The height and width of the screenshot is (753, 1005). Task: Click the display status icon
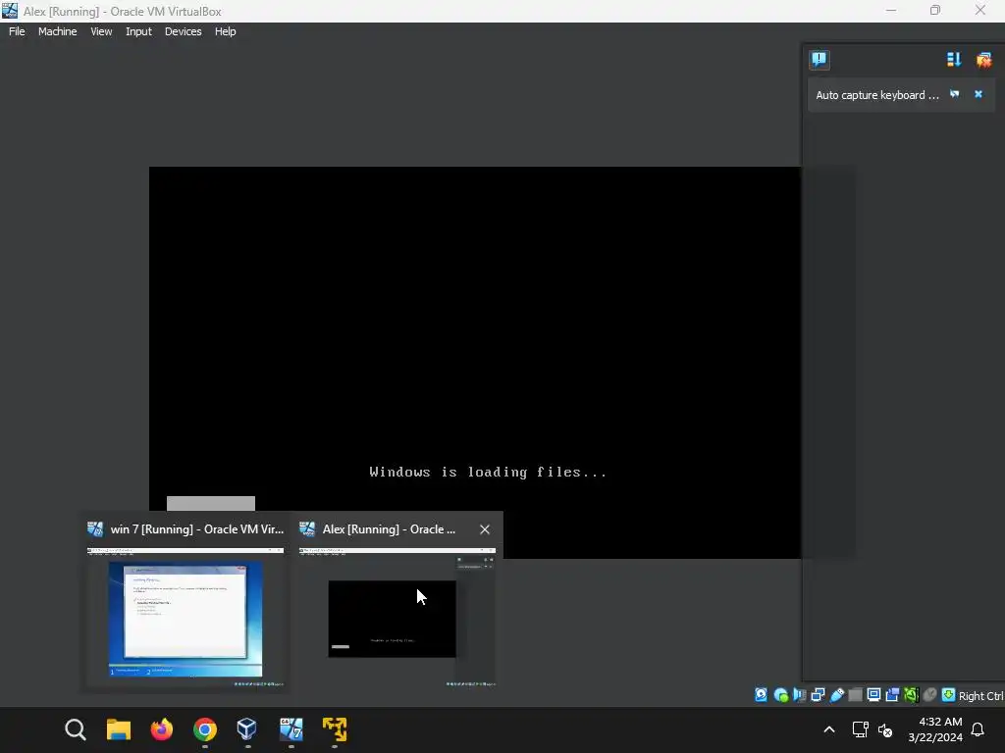point(873,695)
